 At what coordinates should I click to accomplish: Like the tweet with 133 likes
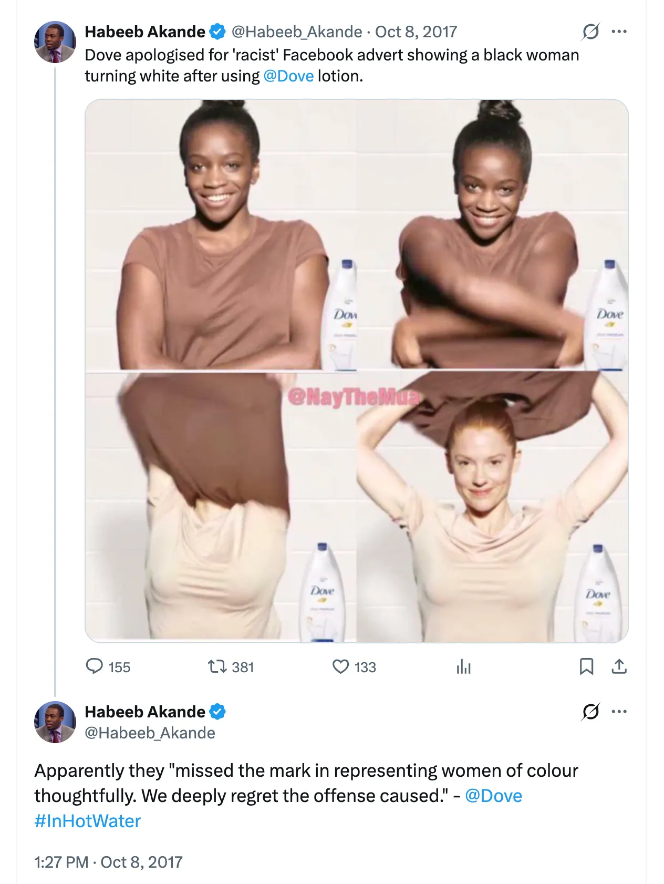click(x=340, y=666)
